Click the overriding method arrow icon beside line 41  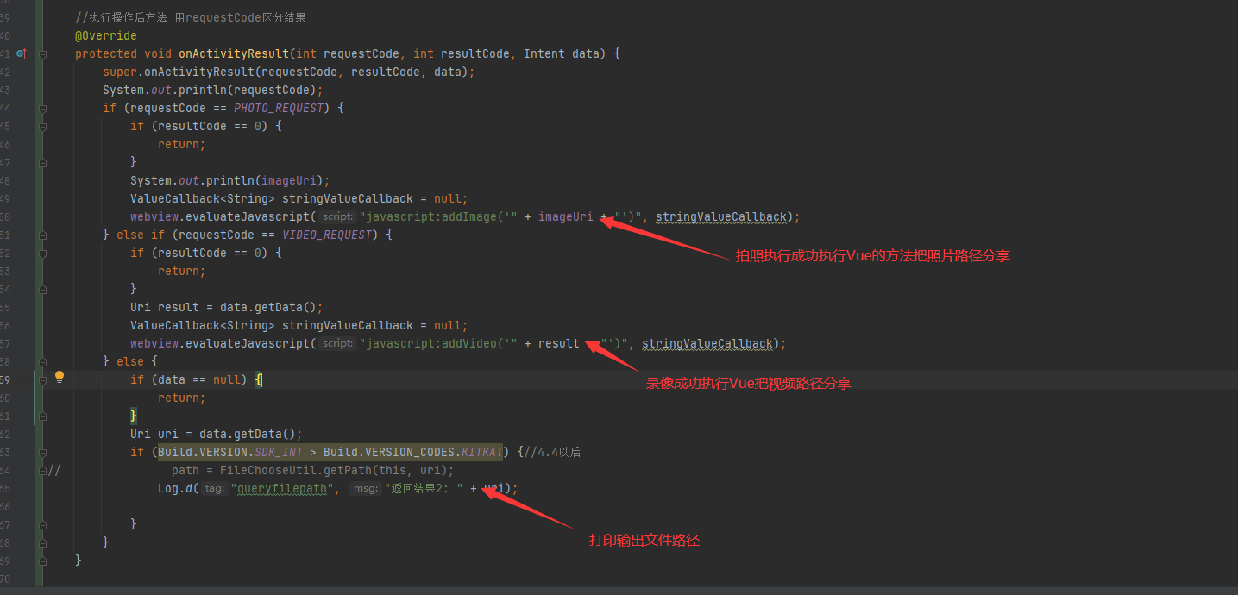pyautogui.click(x=21, y=53)
